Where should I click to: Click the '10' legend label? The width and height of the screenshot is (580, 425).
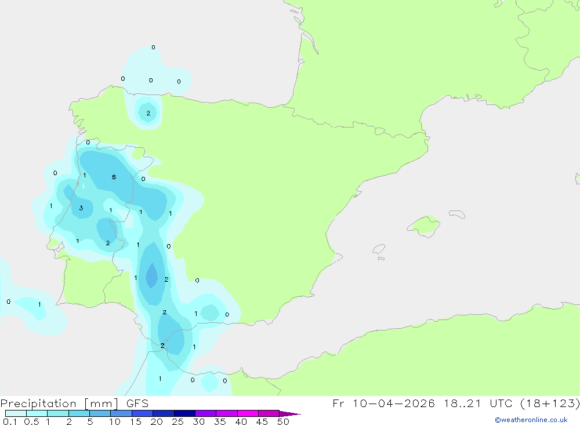pyautogui.click(x=115, y=422)
